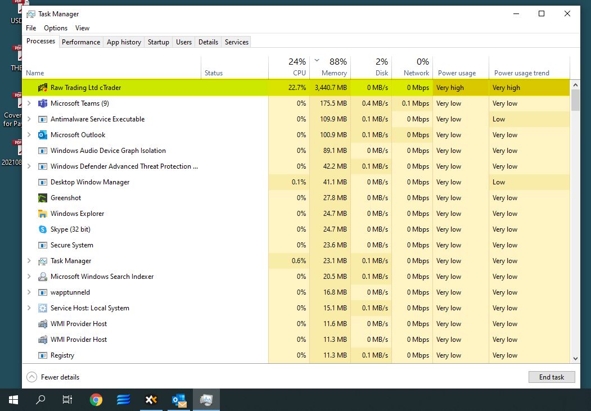Screen dimensions: 591x411
Task: Click the Skype (32 bit) process icon
Action: click(x=43, y=229)
